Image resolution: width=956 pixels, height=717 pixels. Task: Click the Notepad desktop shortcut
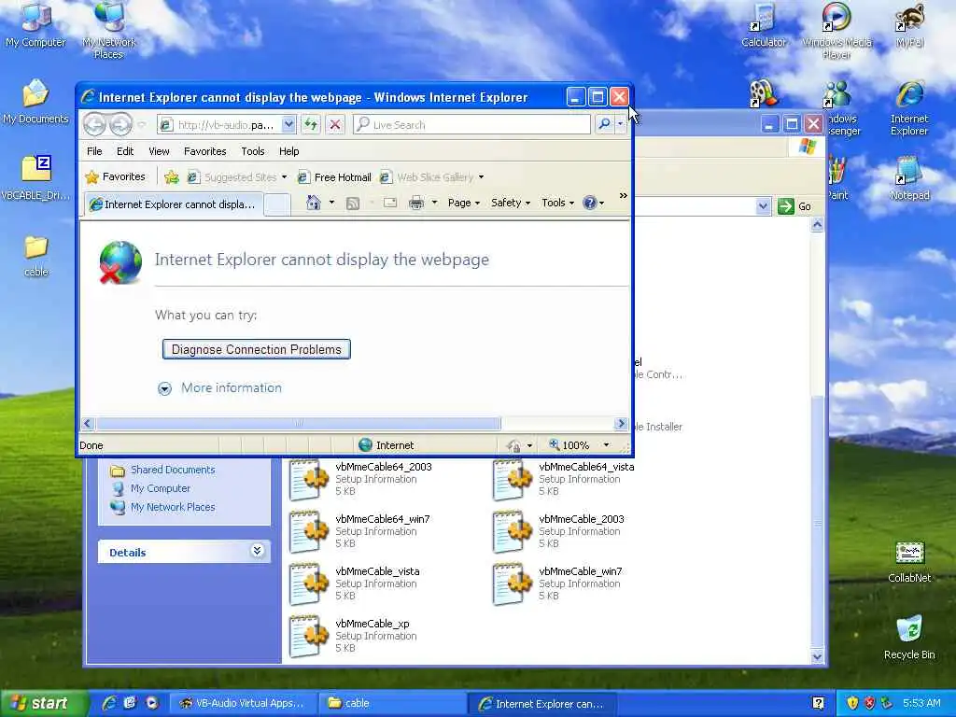(909, 178)
